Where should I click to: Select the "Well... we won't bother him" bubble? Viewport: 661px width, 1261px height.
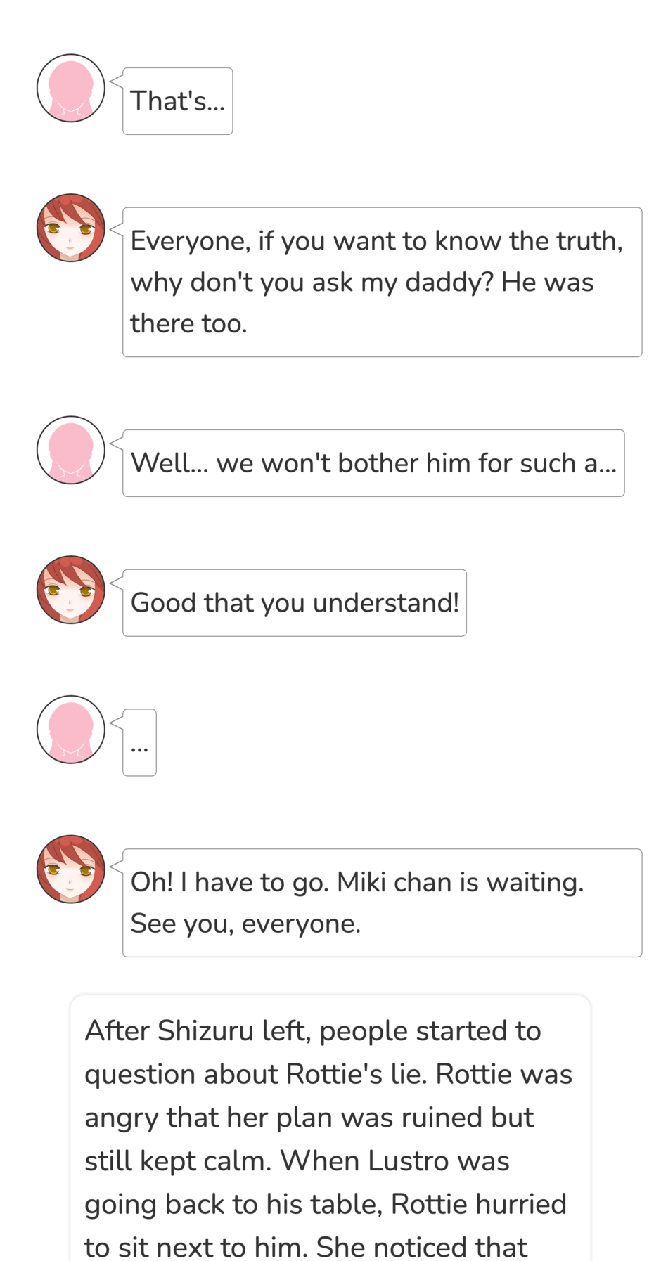tap(373, 463)
